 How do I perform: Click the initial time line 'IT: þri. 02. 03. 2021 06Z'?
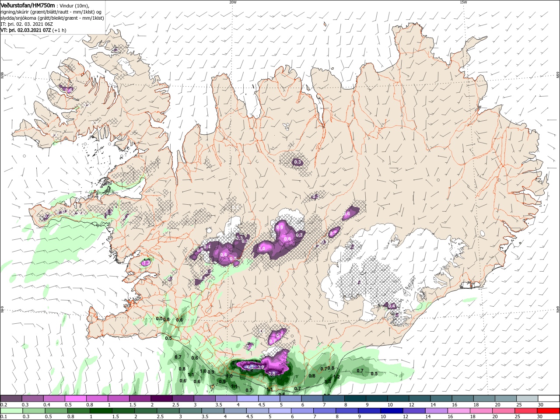click(27, 24)
